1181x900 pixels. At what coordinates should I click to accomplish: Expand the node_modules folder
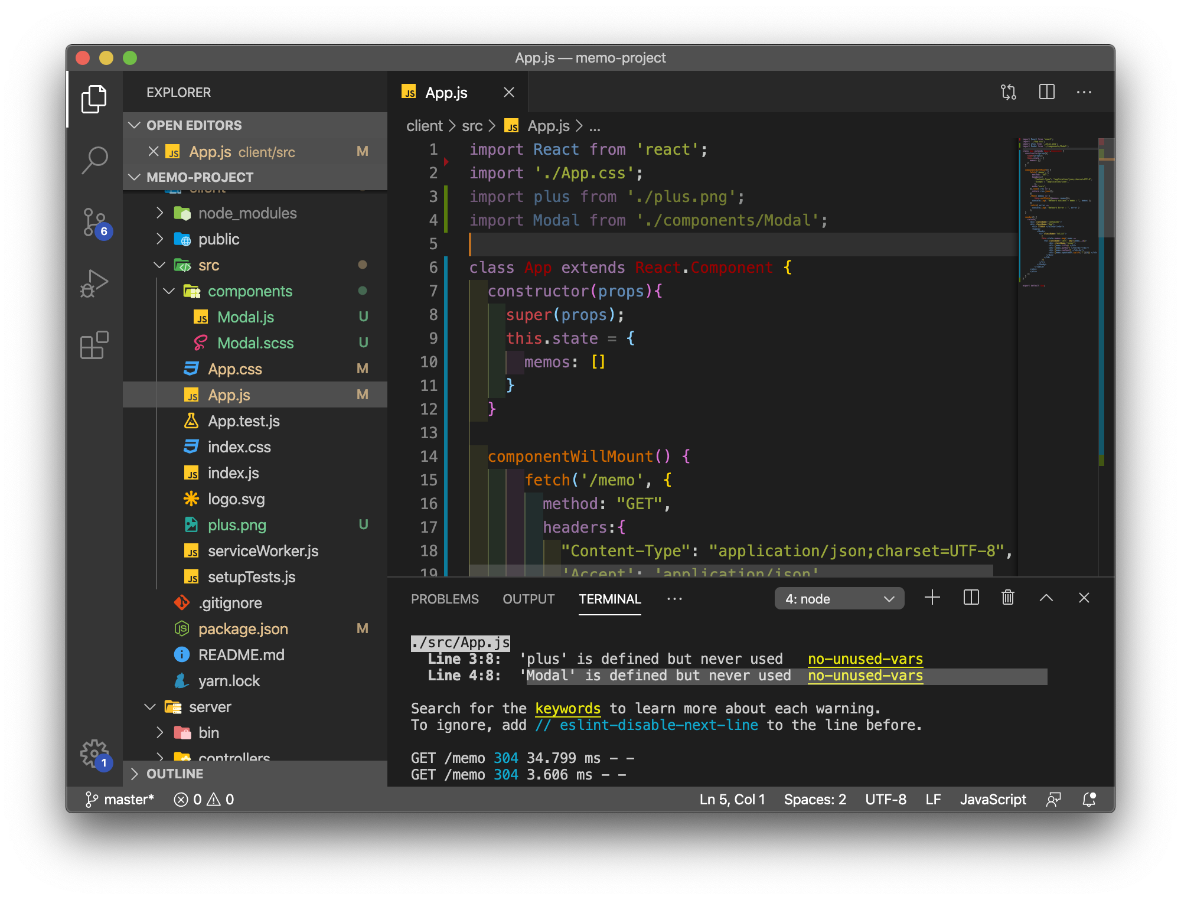pos(247,213)
